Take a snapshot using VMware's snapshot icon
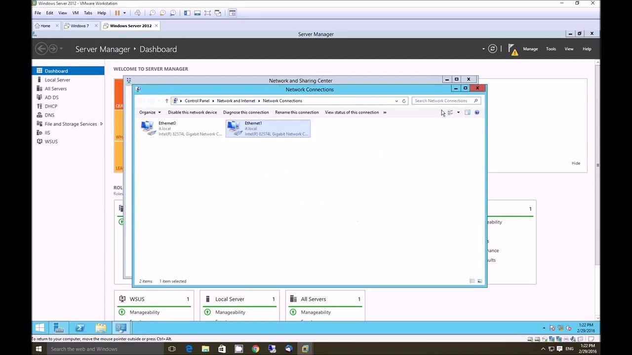Viewport: 632px width, 355px height. coord(152,13)
